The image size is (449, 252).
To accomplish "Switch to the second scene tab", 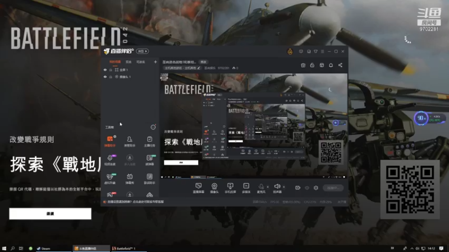I will (129, 62).
